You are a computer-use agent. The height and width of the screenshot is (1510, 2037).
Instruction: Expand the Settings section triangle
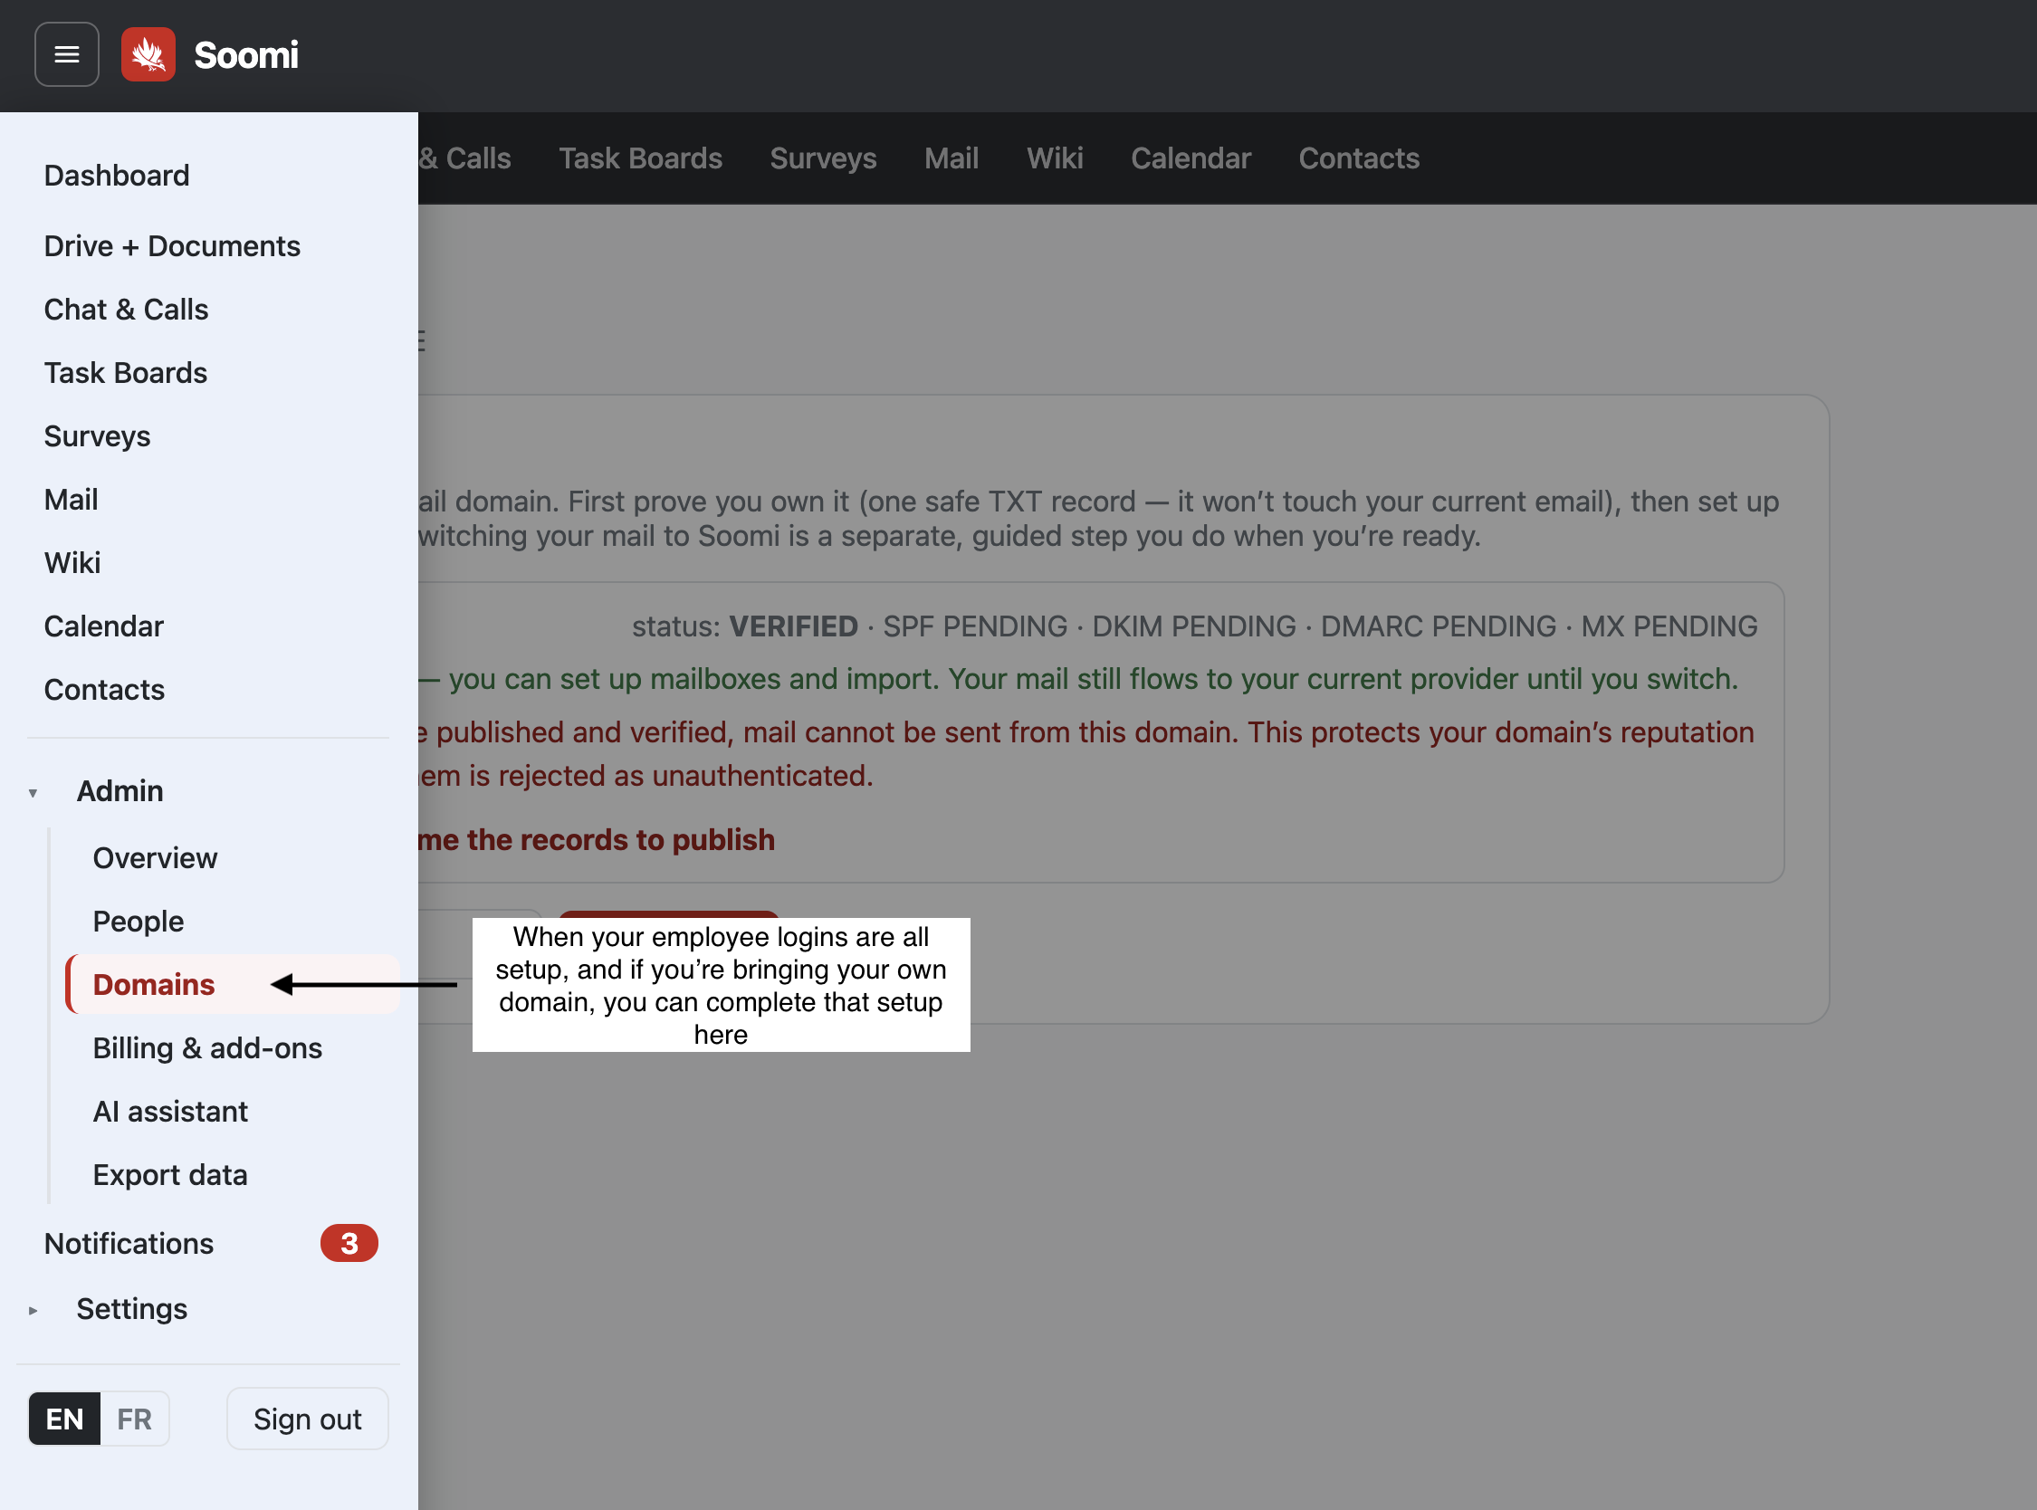[x=33, y=1311]
